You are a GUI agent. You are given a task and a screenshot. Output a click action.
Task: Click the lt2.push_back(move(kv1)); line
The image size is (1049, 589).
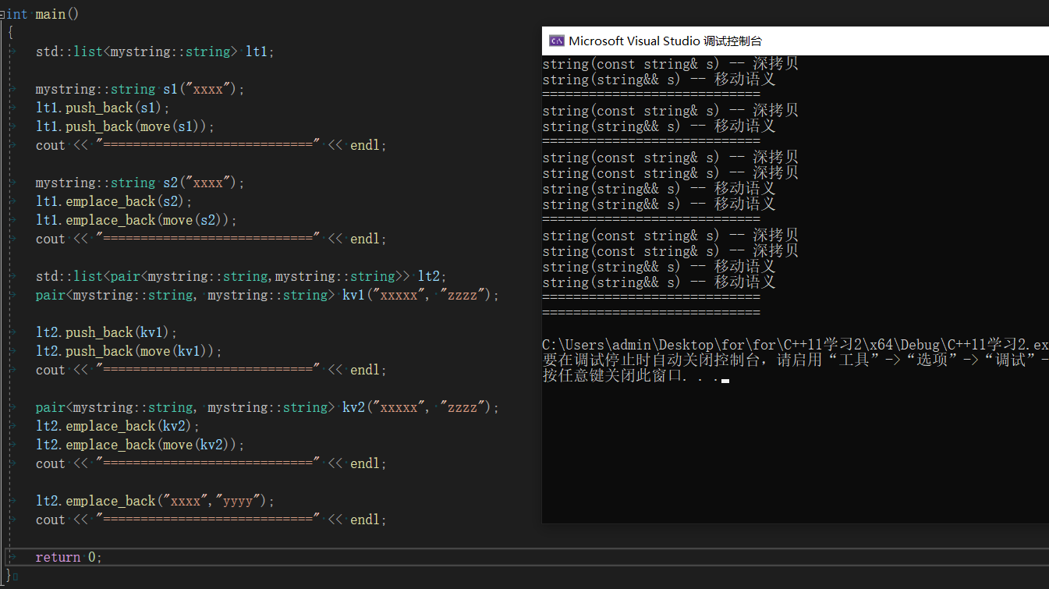coord(129,351)
